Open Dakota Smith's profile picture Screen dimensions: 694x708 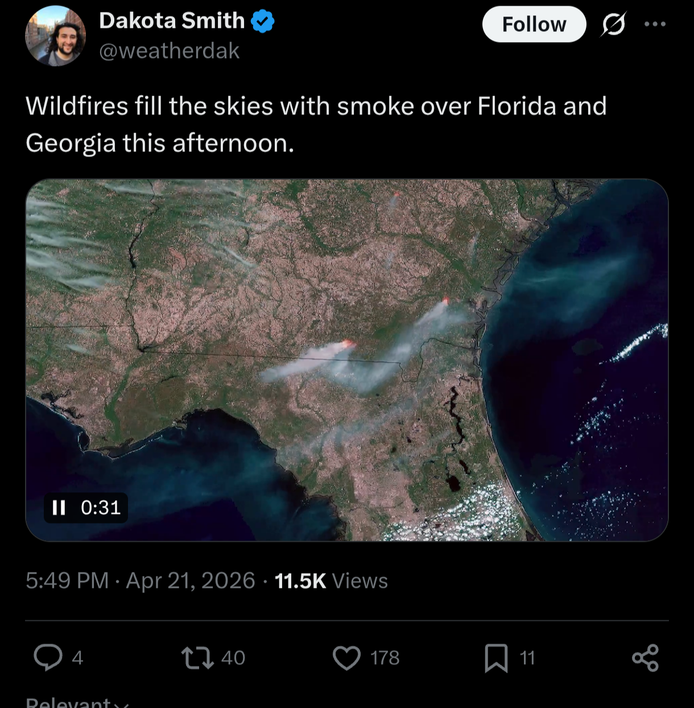55,36
